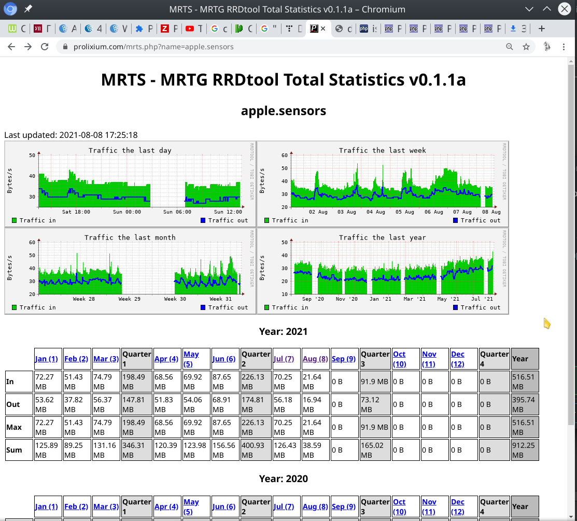This screenshot has width=577, height=521.
Task: Switch to the red Z favicon tab
Action: [x=170, y=29]
